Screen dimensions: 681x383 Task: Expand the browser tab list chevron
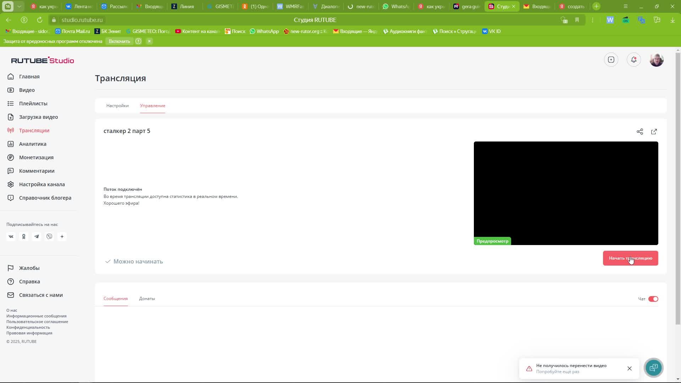20,6
